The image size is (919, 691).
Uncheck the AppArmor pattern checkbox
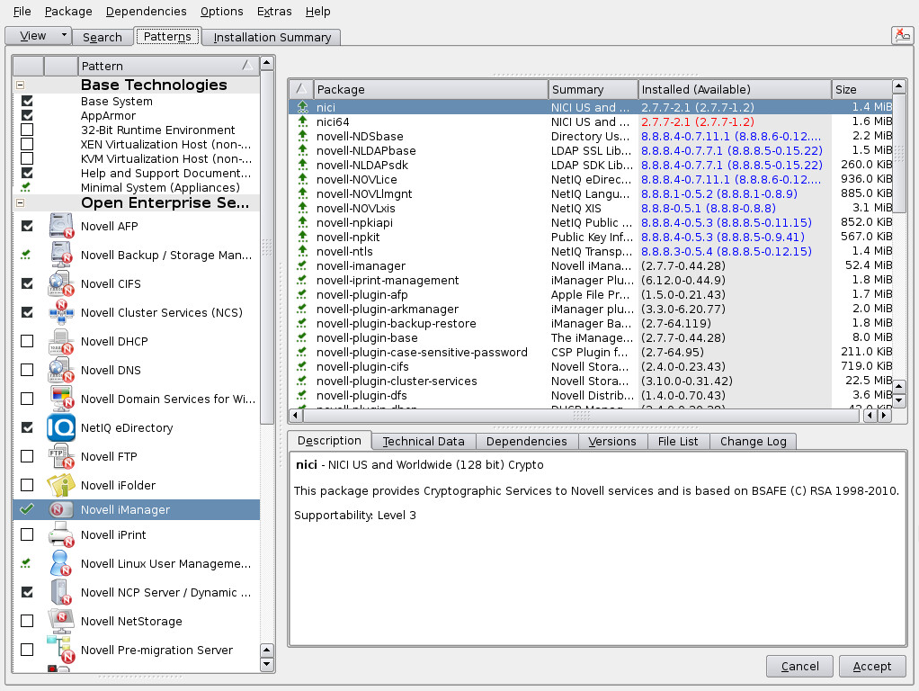27,116
